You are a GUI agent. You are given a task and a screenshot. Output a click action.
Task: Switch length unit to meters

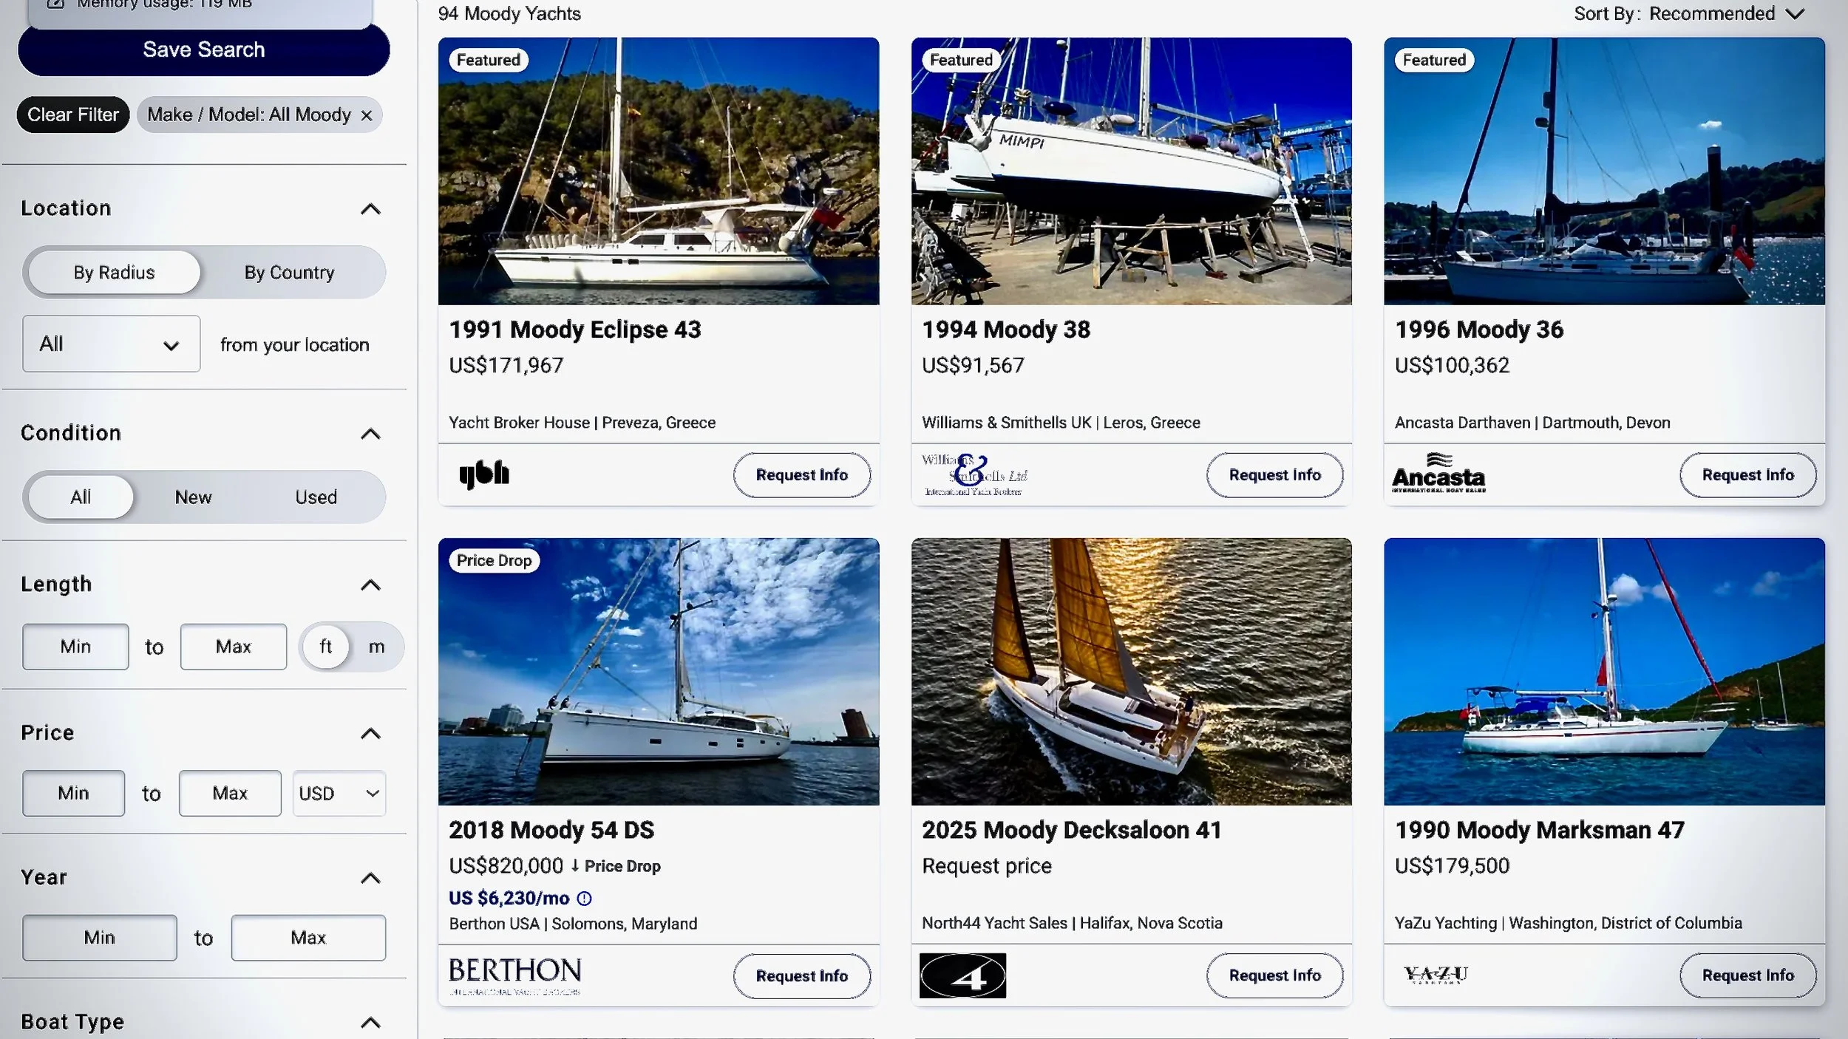pos(376,647)
